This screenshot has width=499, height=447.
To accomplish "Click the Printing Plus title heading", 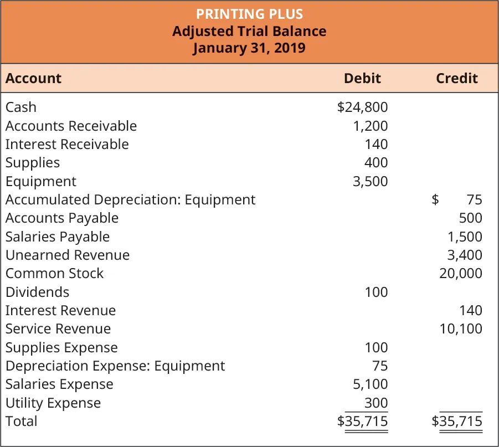I will 249,13.
